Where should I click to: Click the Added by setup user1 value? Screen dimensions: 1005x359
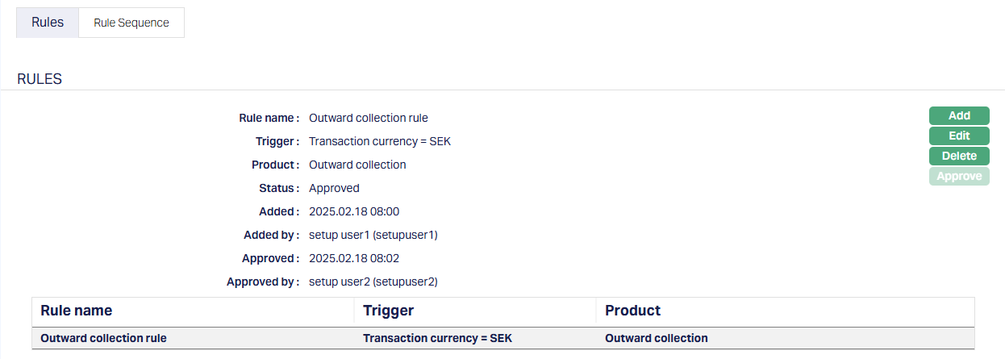point(373,235)
